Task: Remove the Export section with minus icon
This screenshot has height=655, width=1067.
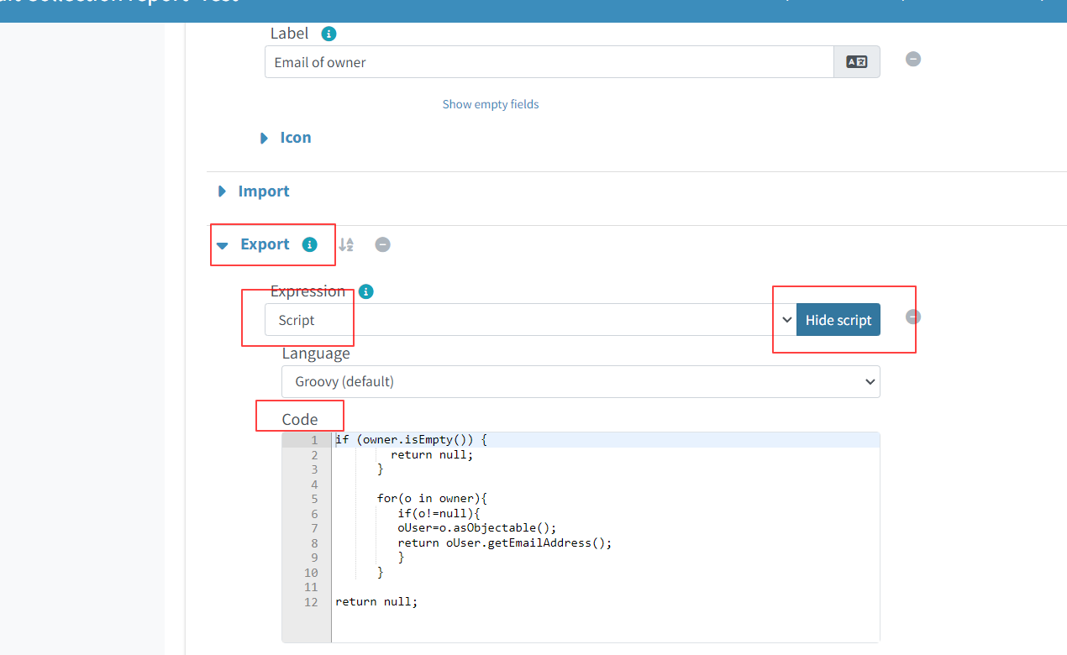Action: click(x=382, y=244)
